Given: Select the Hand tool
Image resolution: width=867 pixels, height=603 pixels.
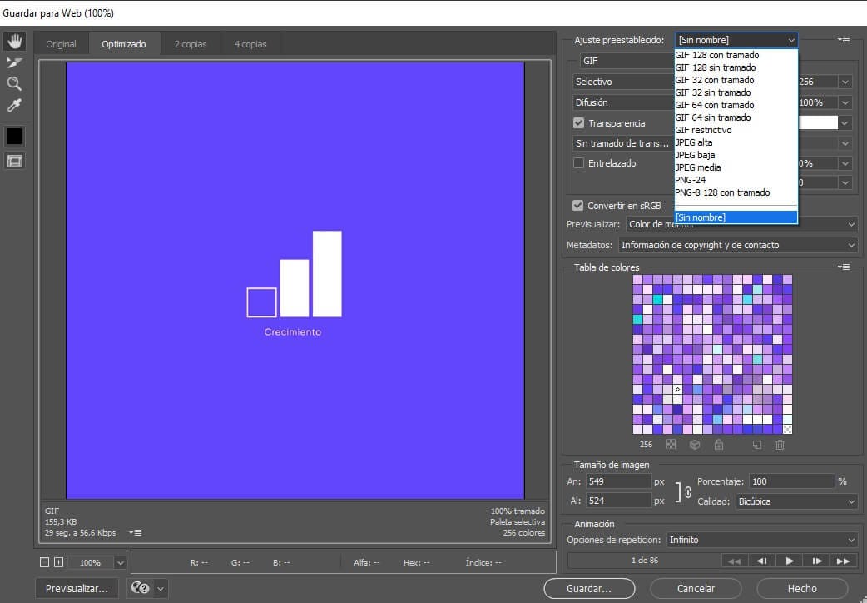Looking at the screenshot, I should point(14,41).
